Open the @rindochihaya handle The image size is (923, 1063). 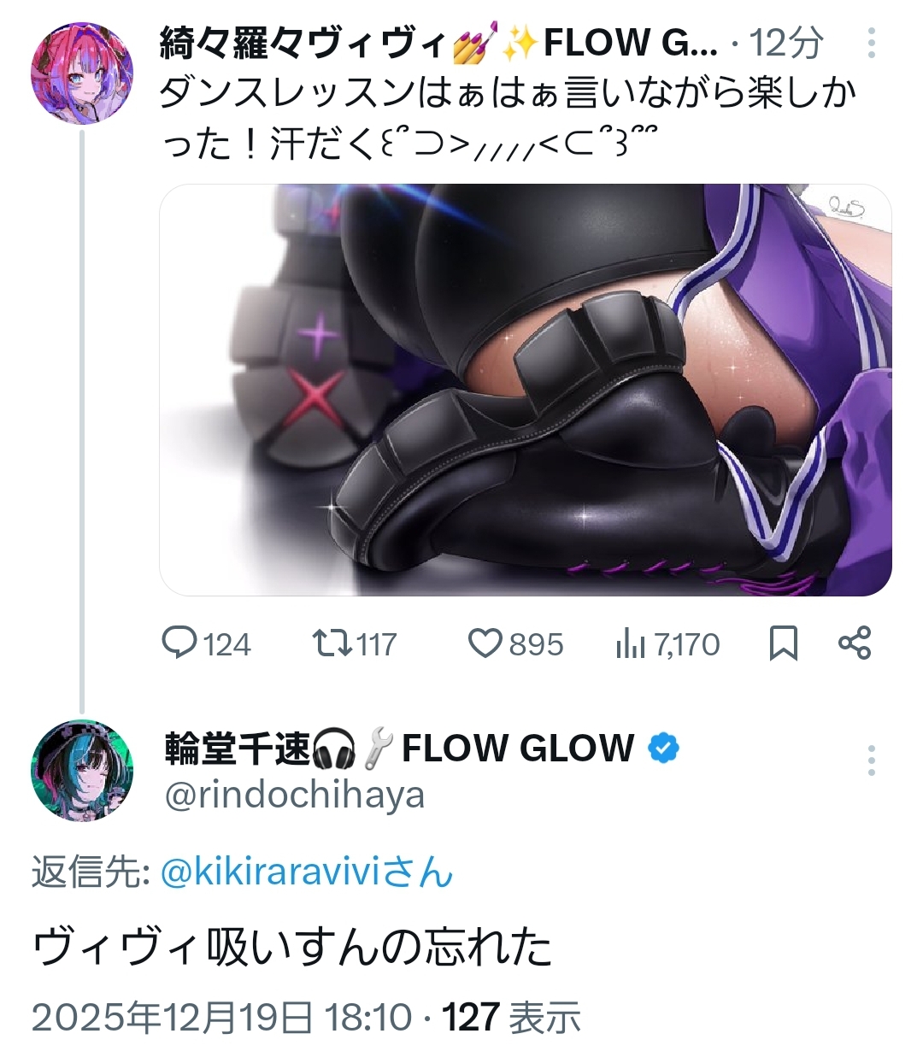295,795
